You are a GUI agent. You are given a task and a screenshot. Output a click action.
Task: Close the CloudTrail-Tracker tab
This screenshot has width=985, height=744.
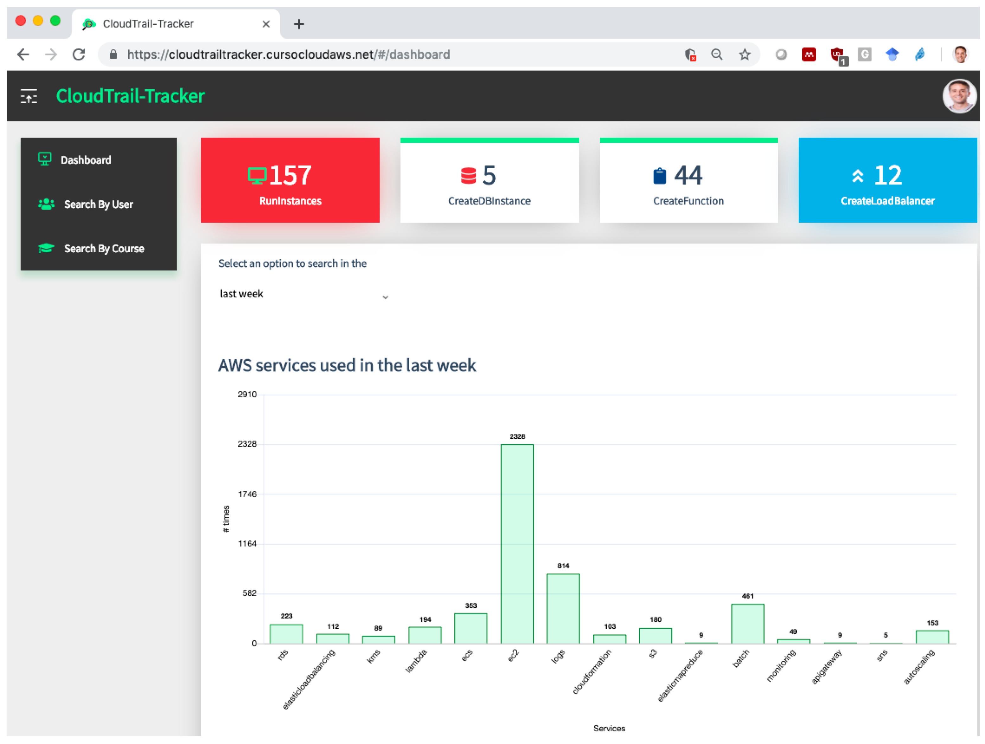click(x=266, y=24)
